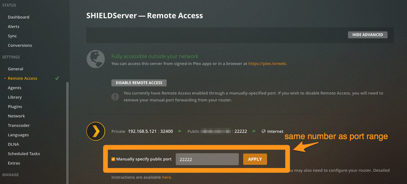Click the exclamation warning icon
Screen dimensions: 407x184
pyautogui.click(x=115, y=97)
